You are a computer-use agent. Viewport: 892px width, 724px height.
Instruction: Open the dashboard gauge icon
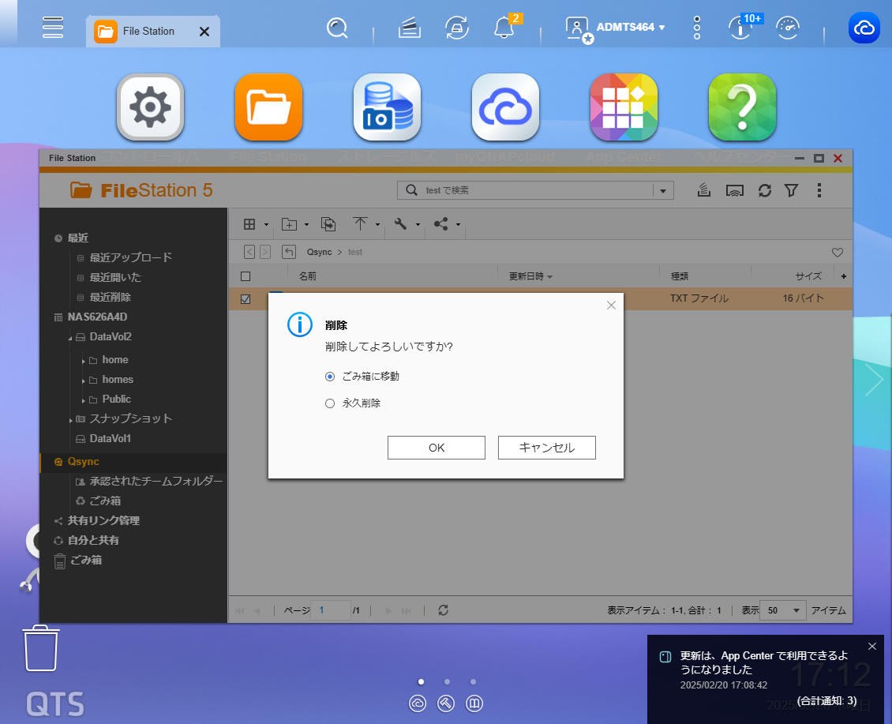788,28
